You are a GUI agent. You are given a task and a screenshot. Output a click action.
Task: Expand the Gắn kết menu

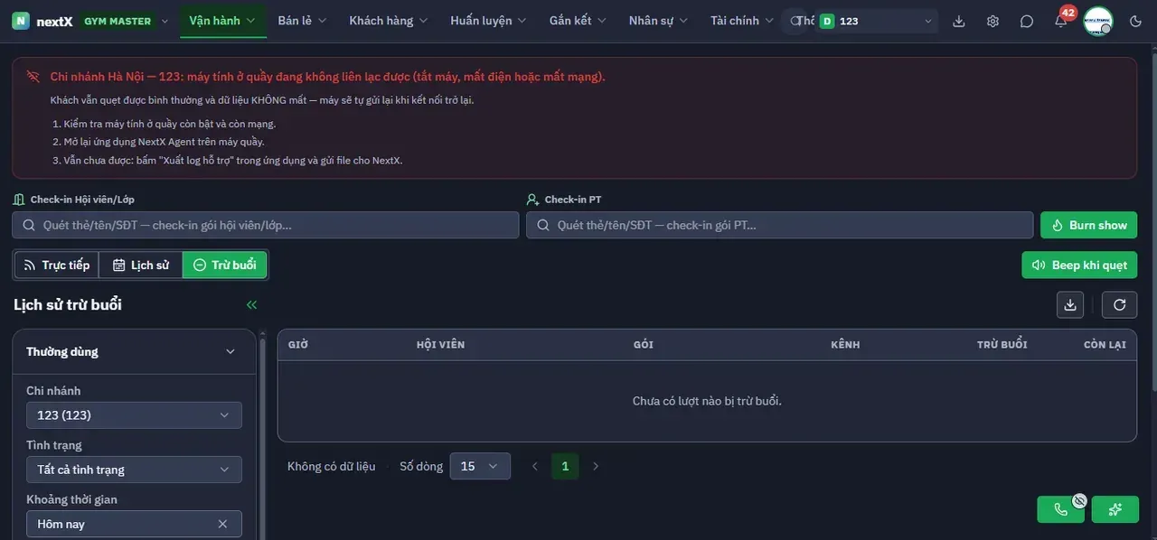pyautogui.click(x=578, y=21)
